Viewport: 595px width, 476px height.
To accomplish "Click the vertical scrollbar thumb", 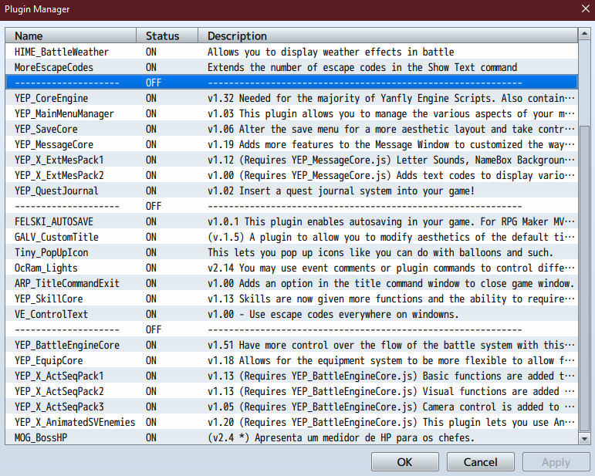I will (x=584, y=278).
